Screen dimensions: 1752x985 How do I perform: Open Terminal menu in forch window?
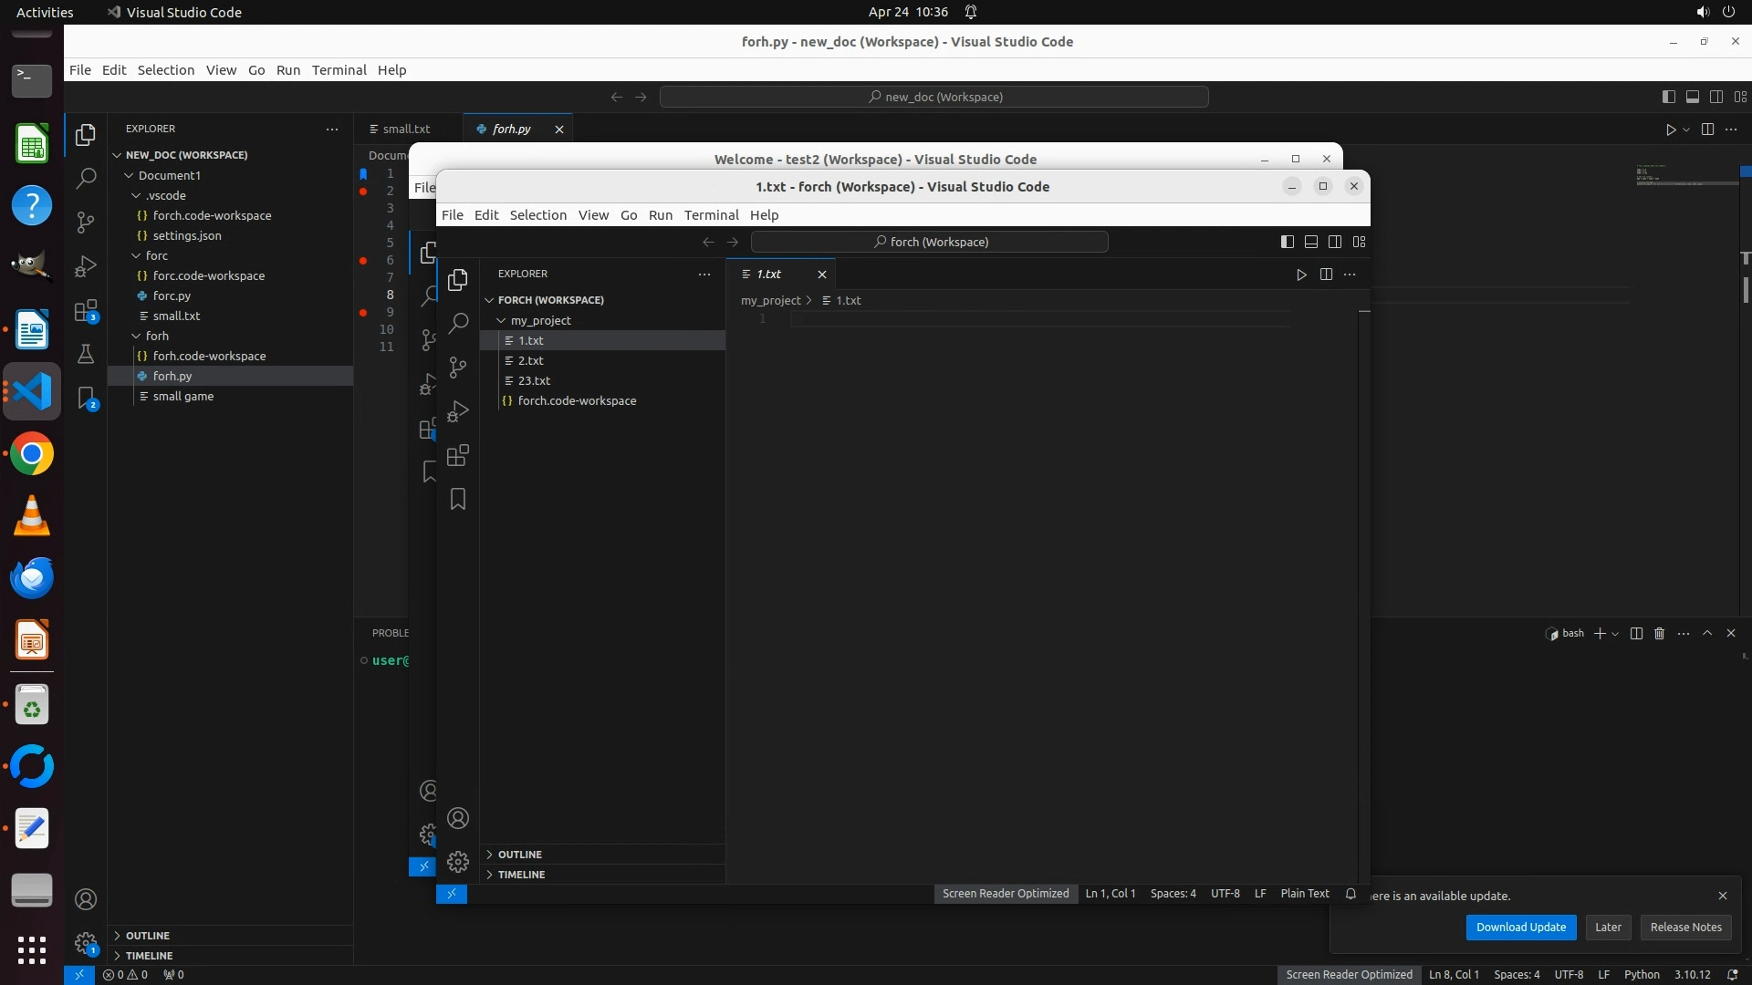[711, 215]
